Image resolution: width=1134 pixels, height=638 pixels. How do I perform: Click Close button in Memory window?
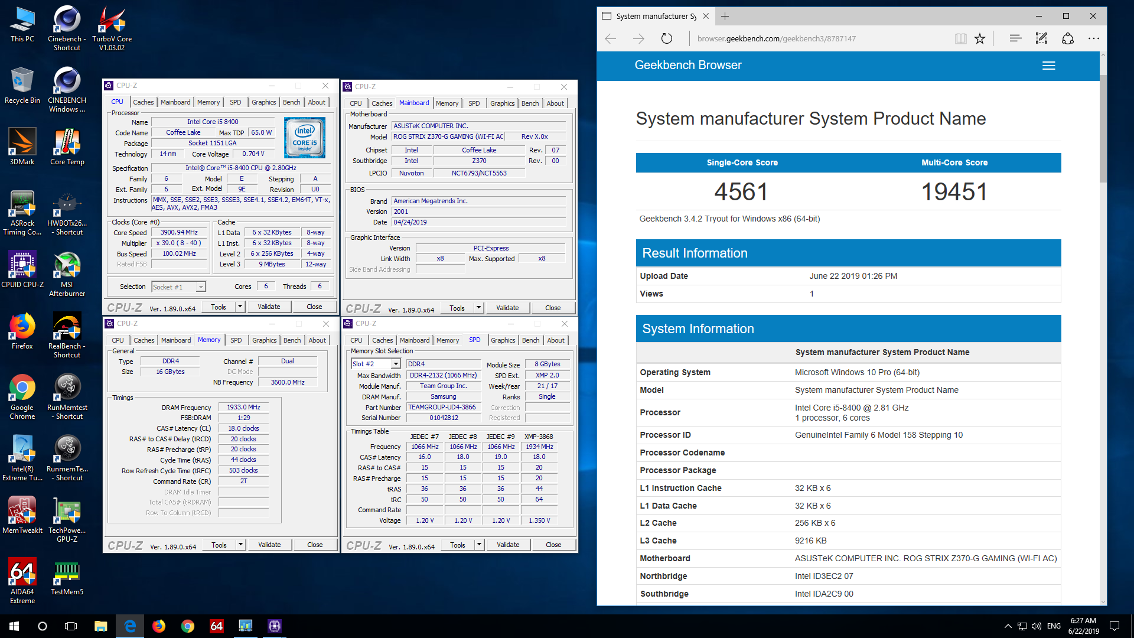pyautogui.click(x=315, y=545)
